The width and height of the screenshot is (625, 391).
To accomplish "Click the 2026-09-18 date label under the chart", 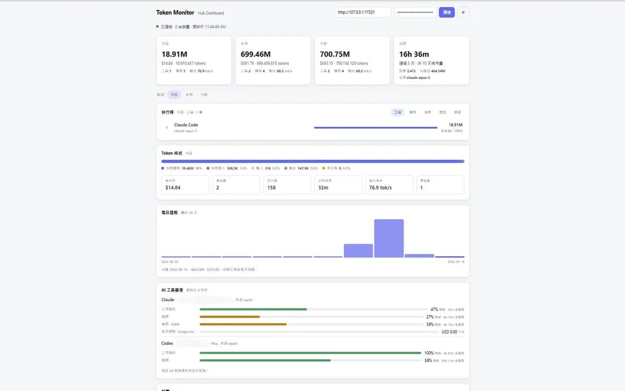I will pos(456,262).
